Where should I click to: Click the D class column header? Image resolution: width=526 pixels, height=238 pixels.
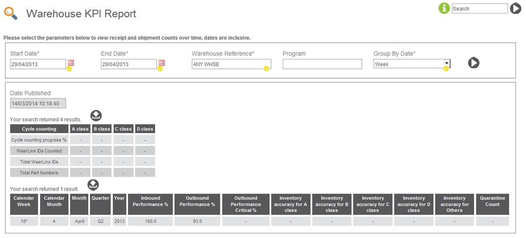point(145,129)
